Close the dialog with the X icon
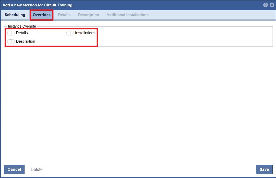 (272, 5)
